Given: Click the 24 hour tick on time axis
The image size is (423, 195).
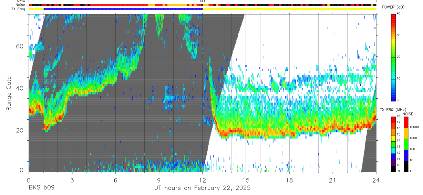Looking at the screenshot, I should click(x=376, y=180).
